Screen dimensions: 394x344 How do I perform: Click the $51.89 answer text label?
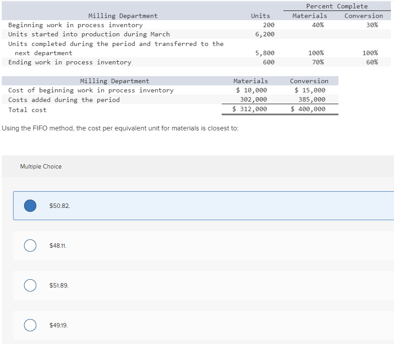pos(59,285)
